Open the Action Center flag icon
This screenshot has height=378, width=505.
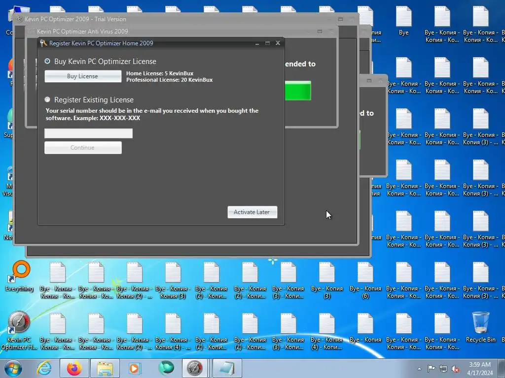coord(431,369)
